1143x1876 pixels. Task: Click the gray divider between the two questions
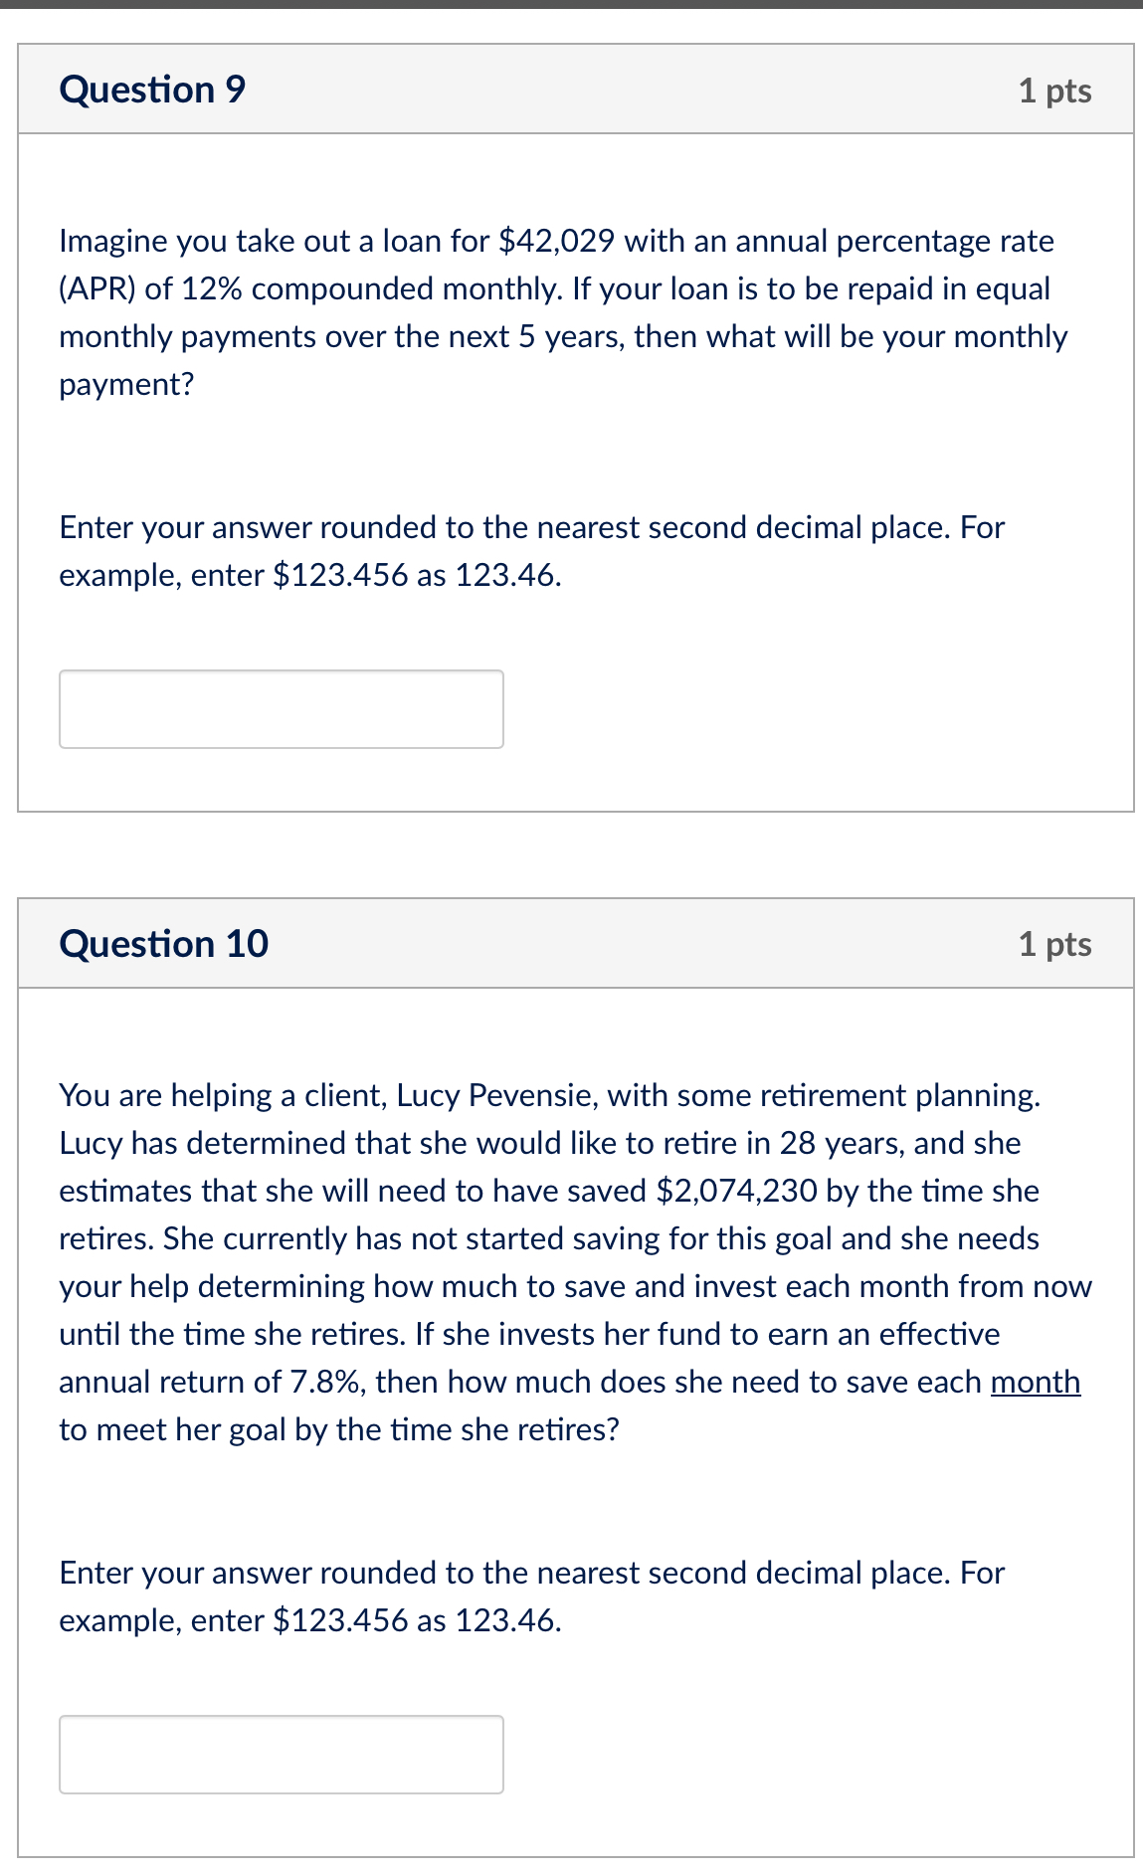(571, 855)
